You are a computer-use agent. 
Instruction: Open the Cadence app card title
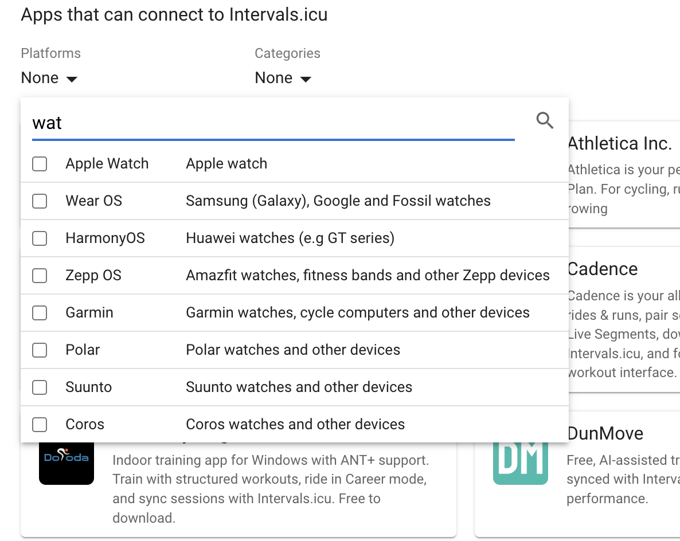tap(602, 269)
